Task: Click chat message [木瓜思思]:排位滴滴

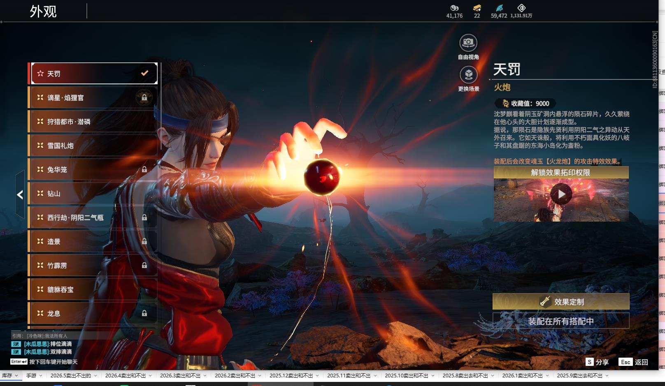Action: coord(48,344)
